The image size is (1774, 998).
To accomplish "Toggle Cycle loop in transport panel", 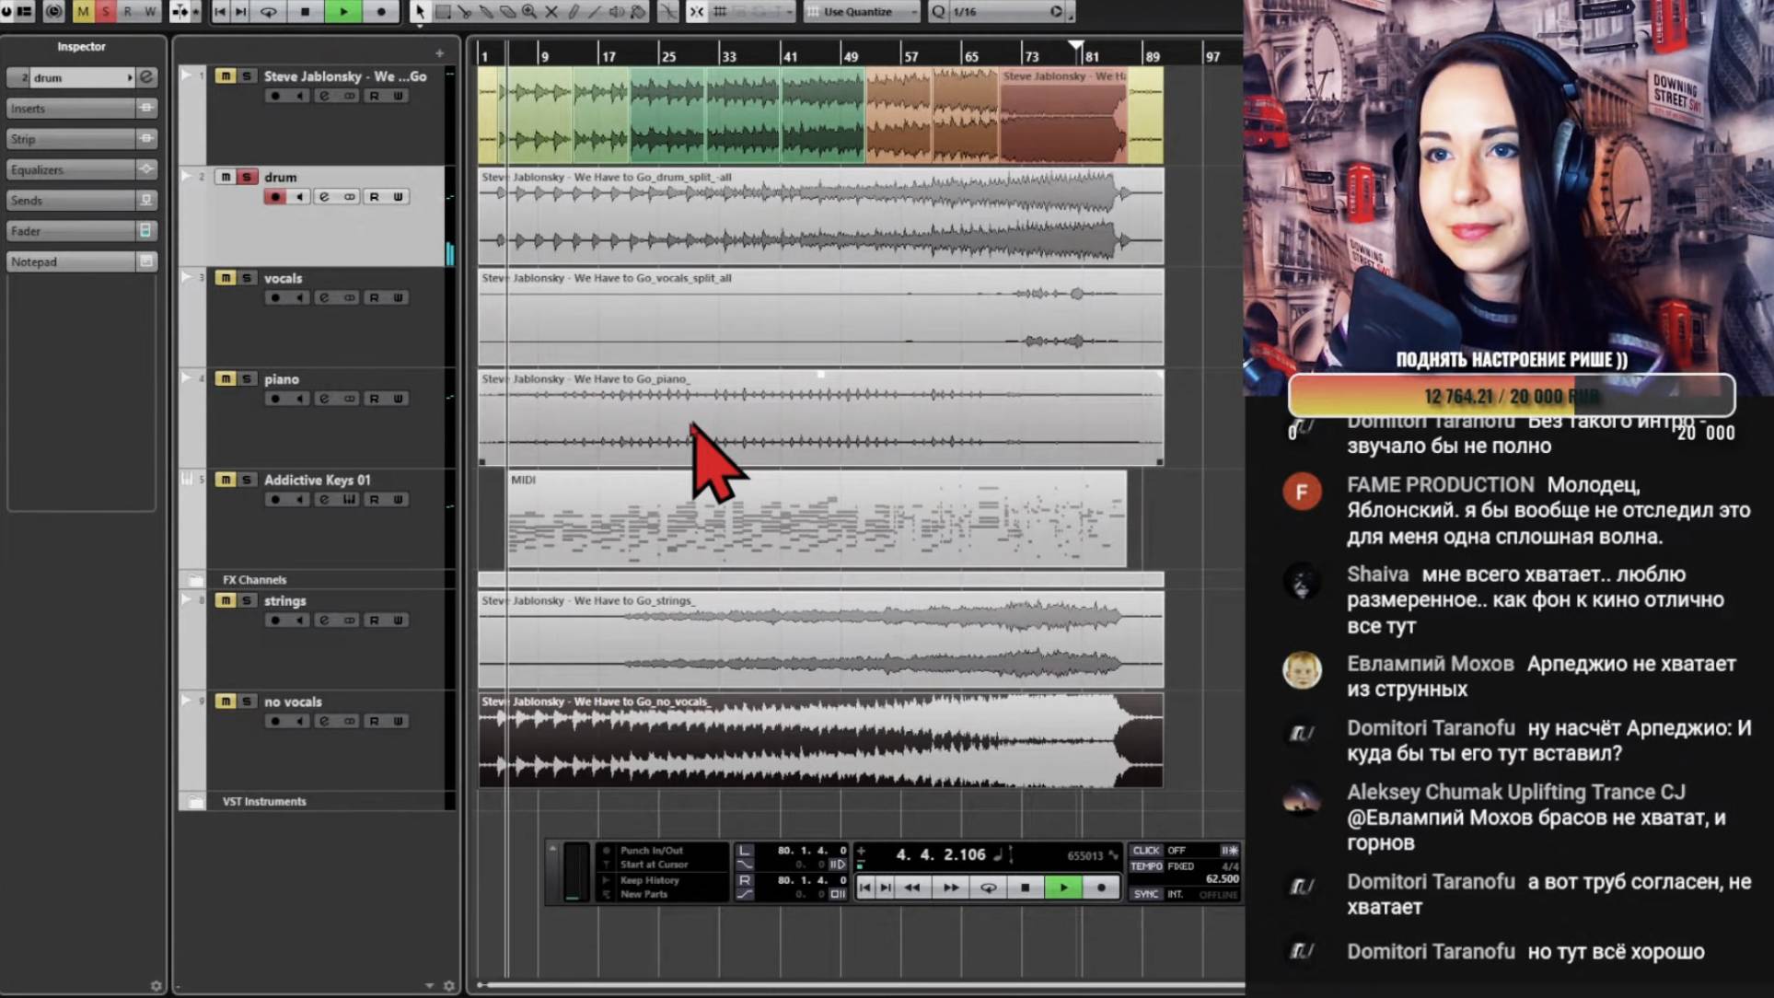I will click(x=988, y=888).
